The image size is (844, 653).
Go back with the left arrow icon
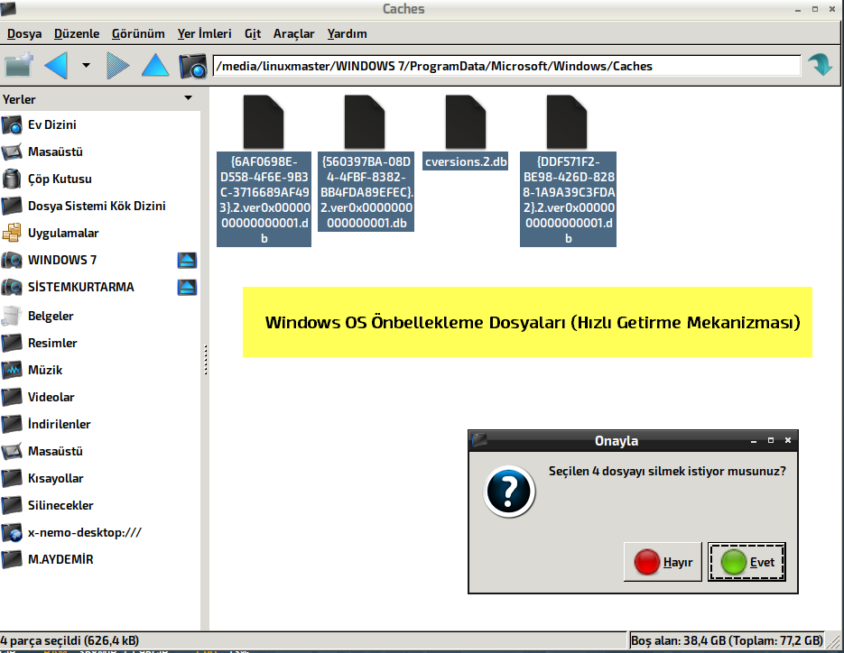pyautogui.click(x=56, y=66)
